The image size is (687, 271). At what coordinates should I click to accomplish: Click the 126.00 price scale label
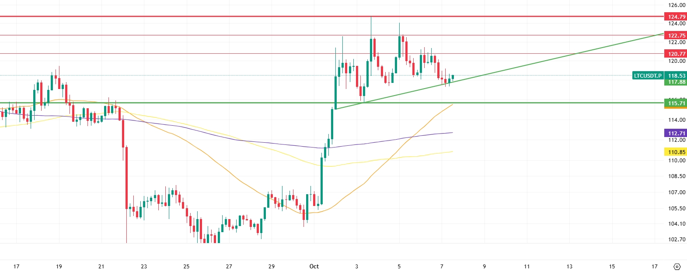[x=676, y=5]
